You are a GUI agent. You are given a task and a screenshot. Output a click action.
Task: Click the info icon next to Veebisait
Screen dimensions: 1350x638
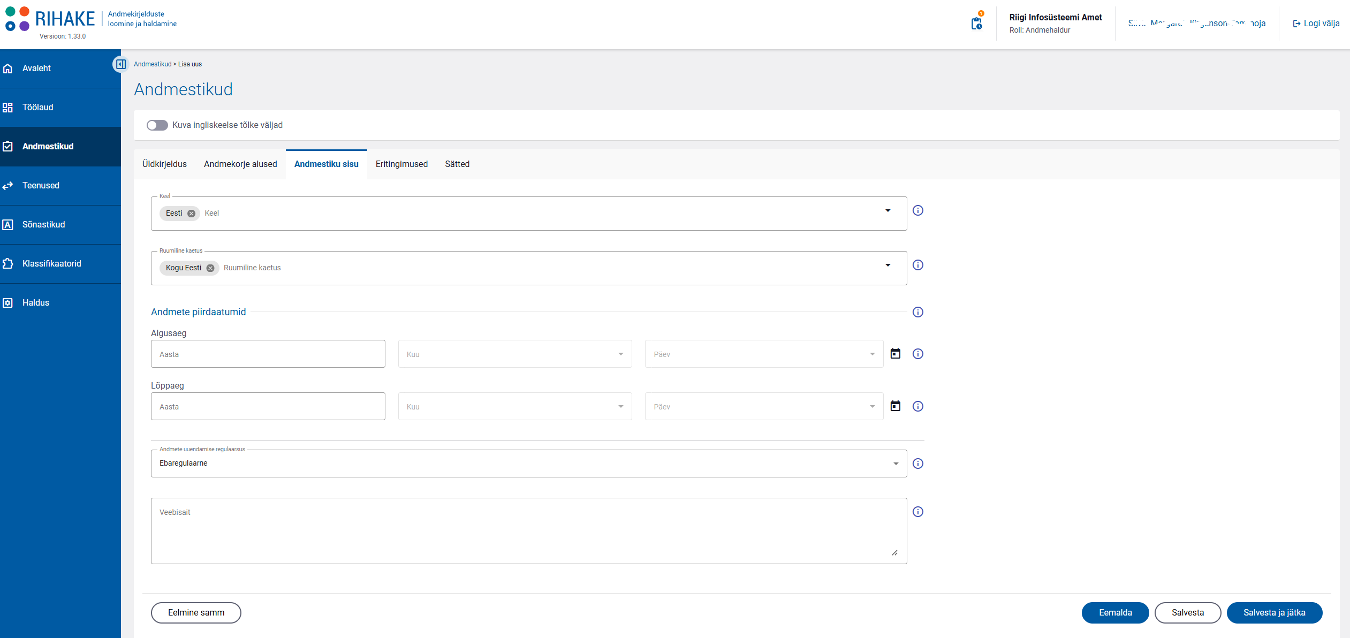pos(918,512)
